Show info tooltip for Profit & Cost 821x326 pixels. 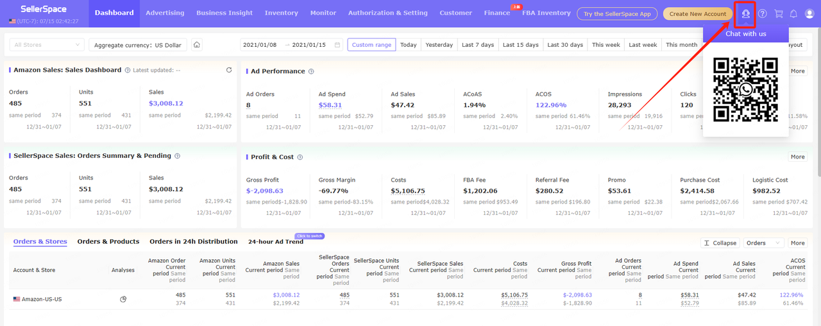pyautogui.click(x=300, y=157)
